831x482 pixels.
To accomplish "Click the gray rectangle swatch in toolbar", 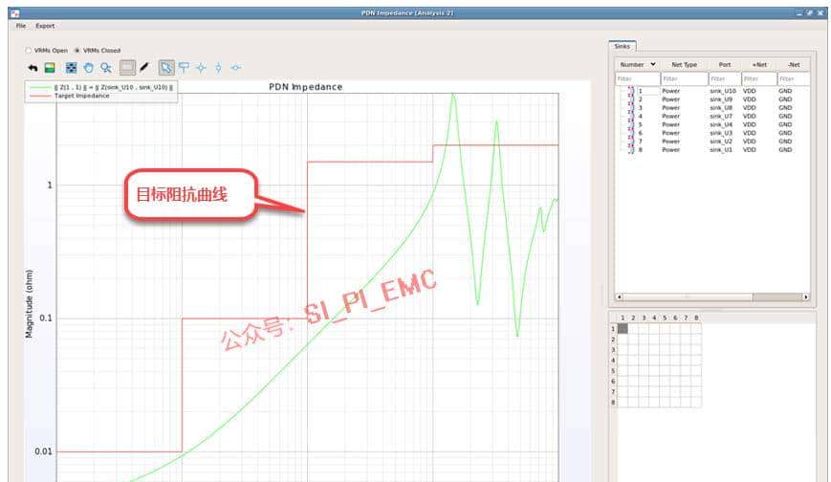I will (x=126, y=68).
